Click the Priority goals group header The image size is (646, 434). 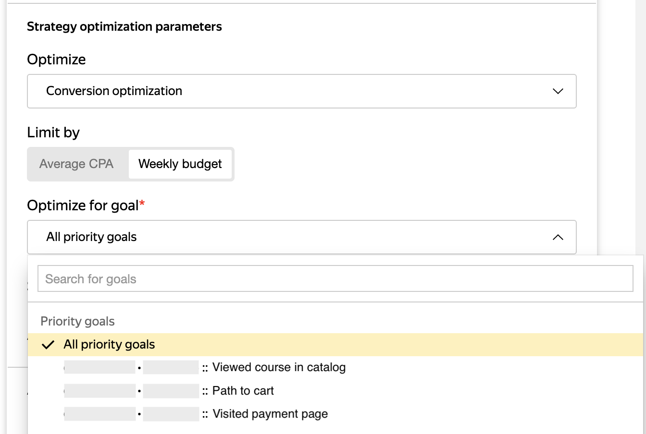77,321
